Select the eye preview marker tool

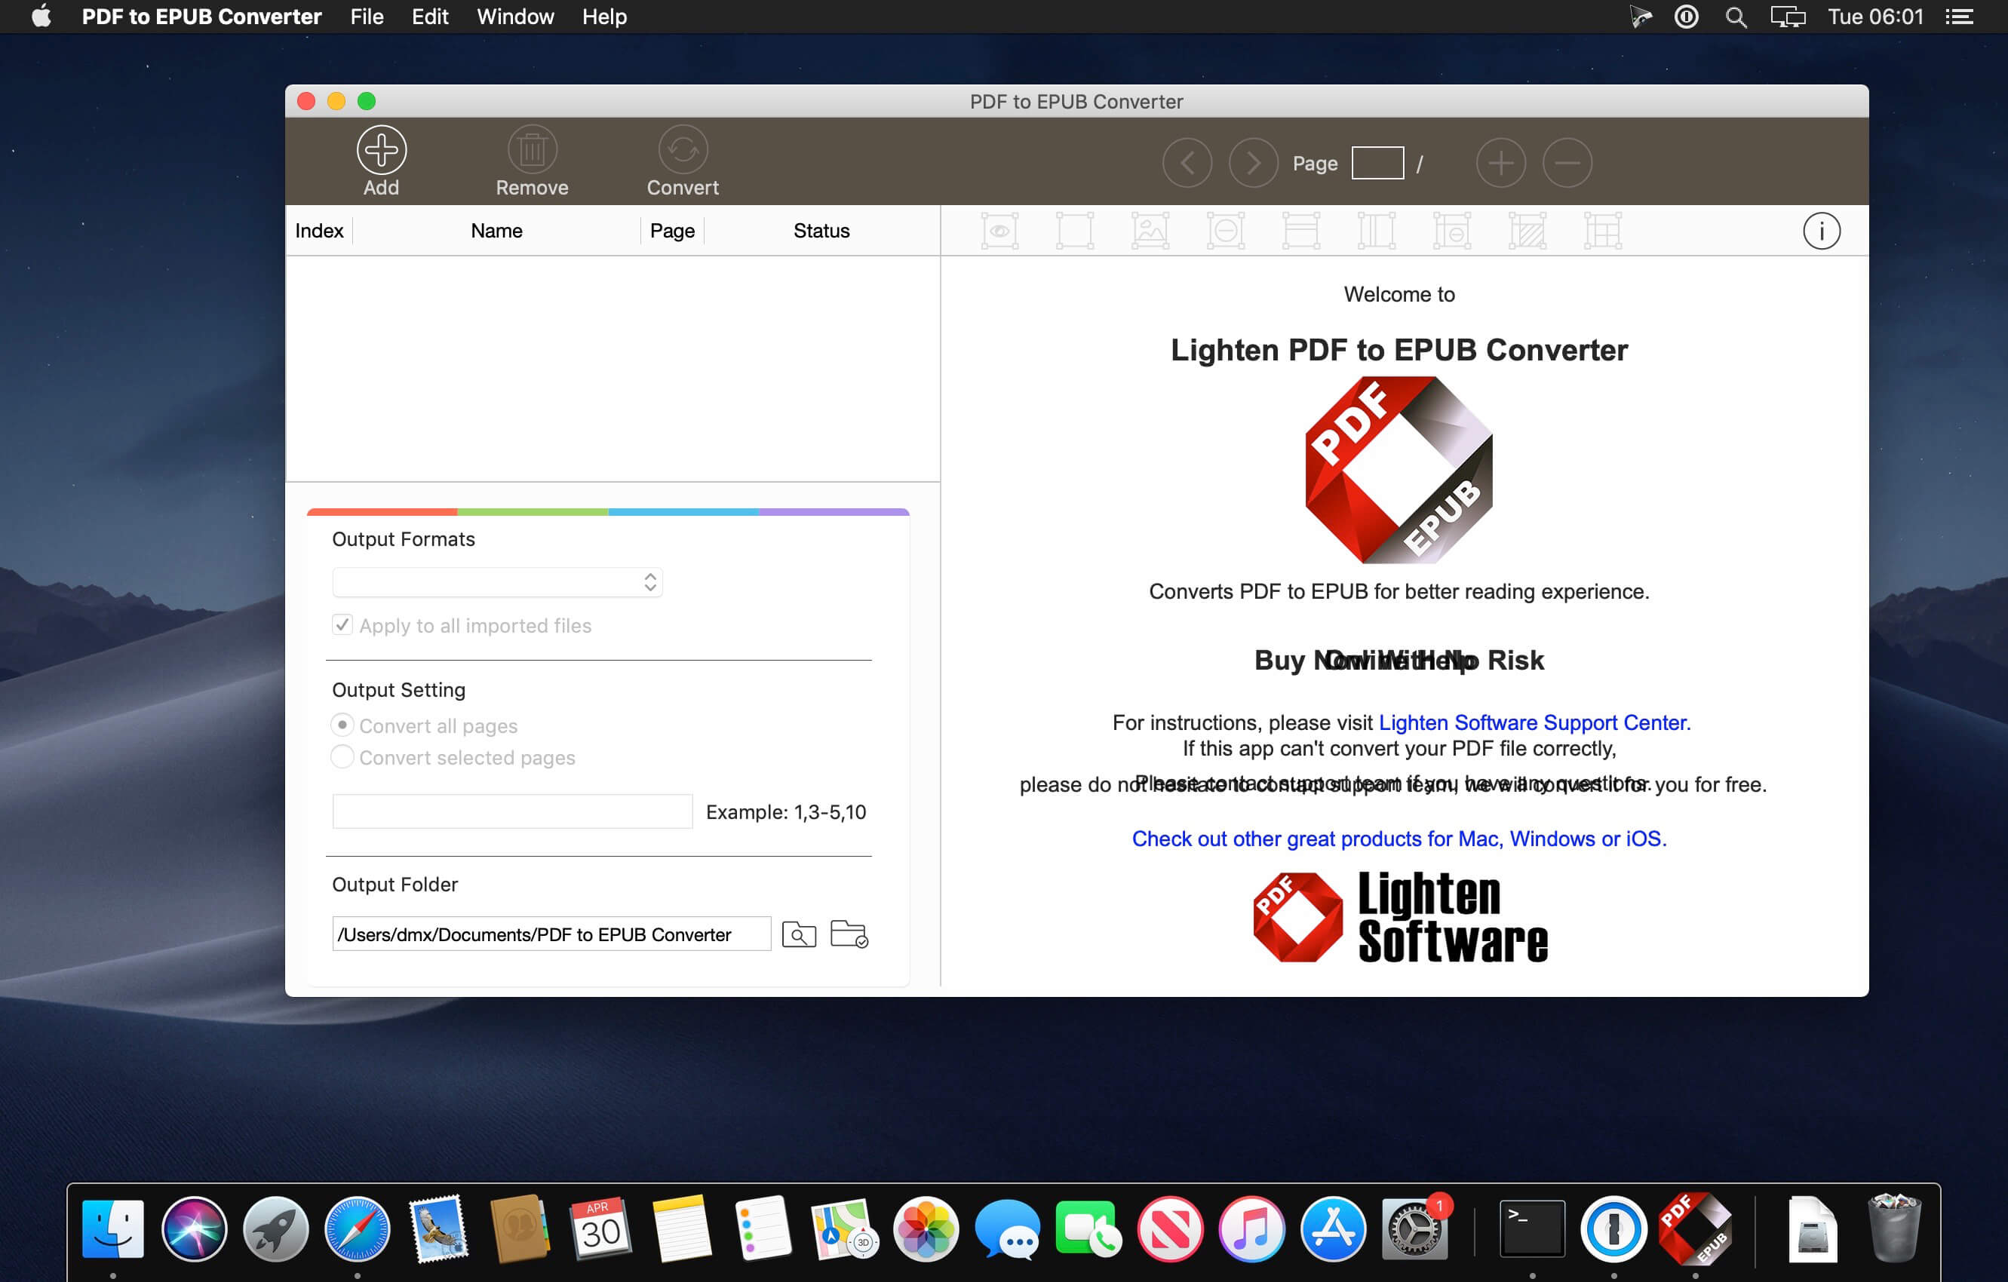click(999, 230)
